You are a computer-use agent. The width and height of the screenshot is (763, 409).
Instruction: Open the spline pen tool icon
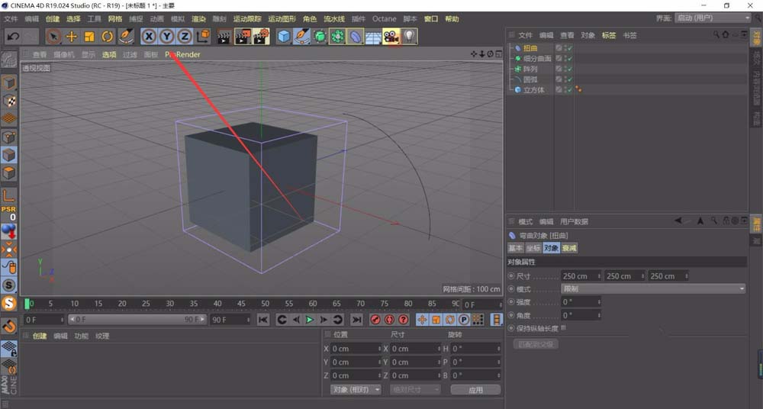pyautogui.click(x=301, y=36)
